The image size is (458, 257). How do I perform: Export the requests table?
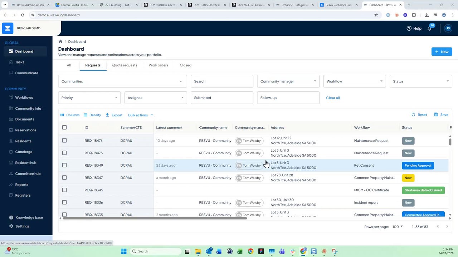click(114, 115)
